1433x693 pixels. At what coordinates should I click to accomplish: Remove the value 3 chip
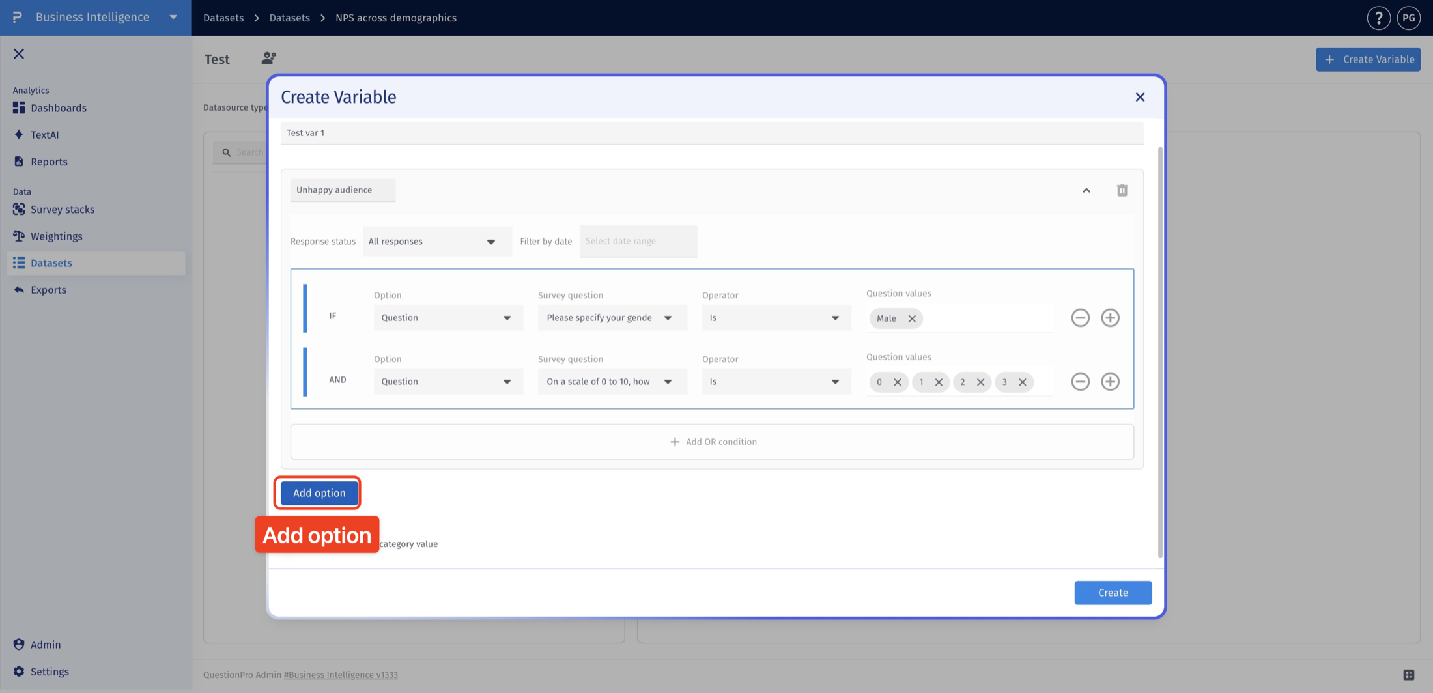coord(1022,382)
